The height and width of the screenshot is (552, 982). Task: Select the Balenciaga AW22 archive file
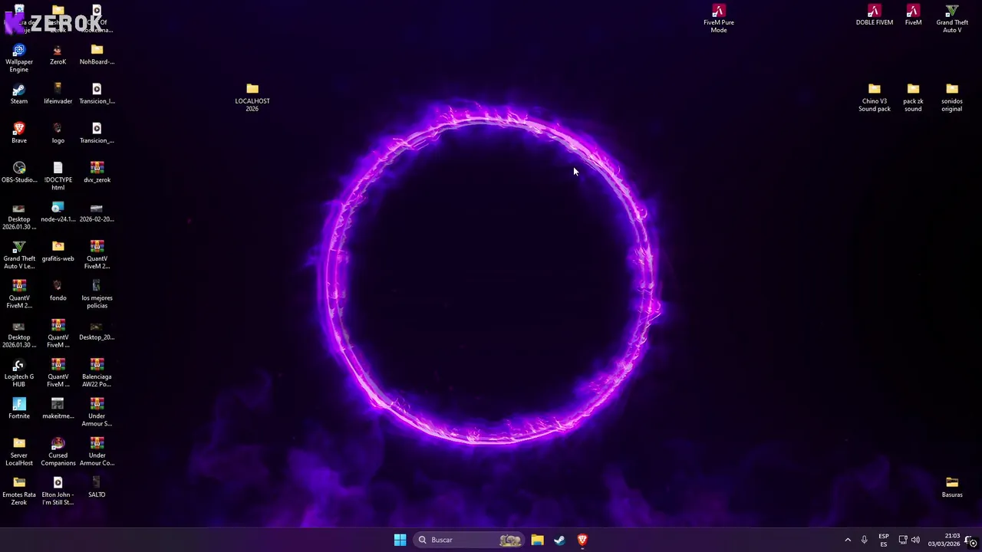click(x=97, y=373)
